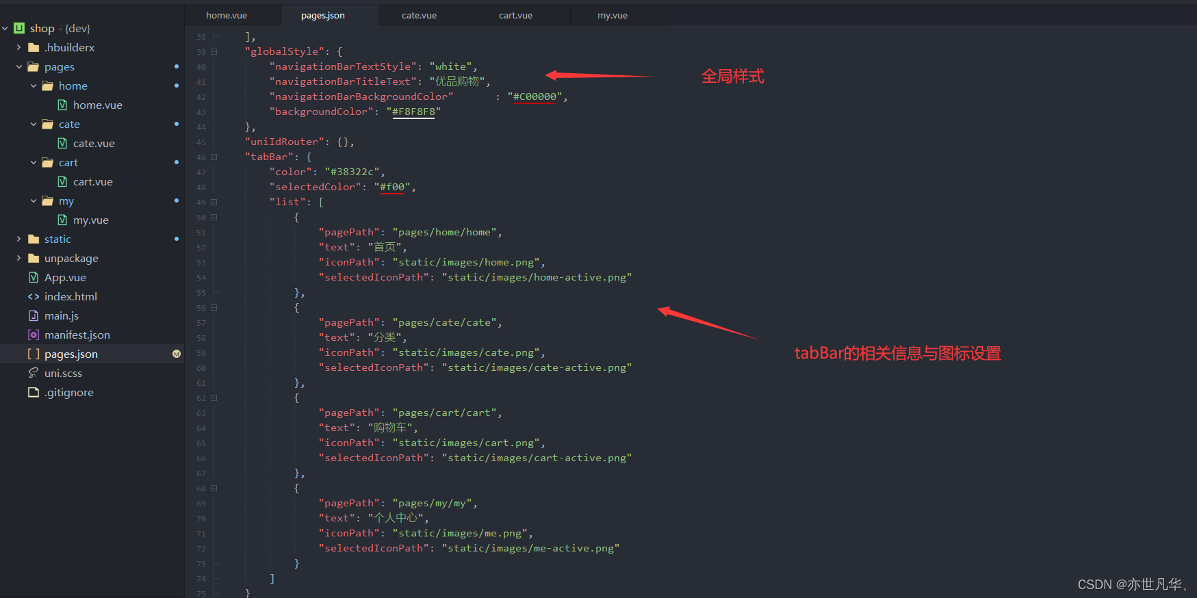Viewport: 1197px width, 598px height.
Task: Click the "#f00" selectedColor value
Action: (392, 187)
